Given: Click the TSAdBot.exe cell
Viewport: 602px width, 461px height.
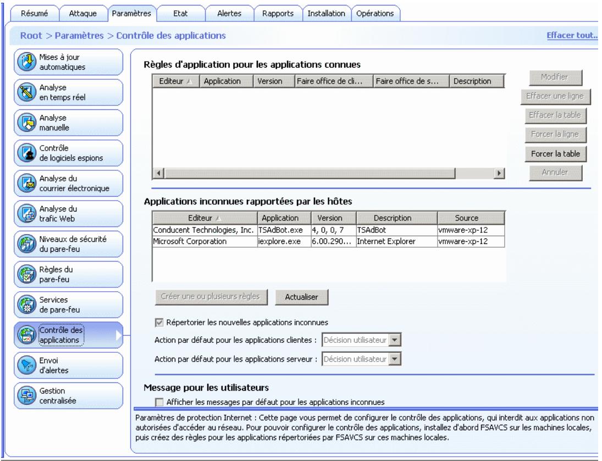Looking at the screenshot, I should pyautogui.click(x=284, y=230).
